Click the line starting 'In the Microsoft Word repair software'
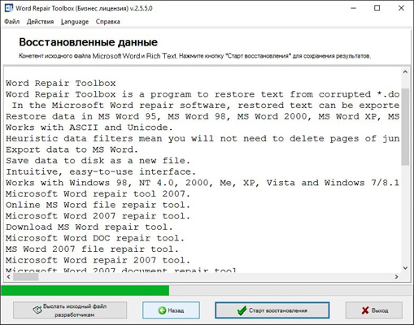414x325 pixels. point(206,106)
